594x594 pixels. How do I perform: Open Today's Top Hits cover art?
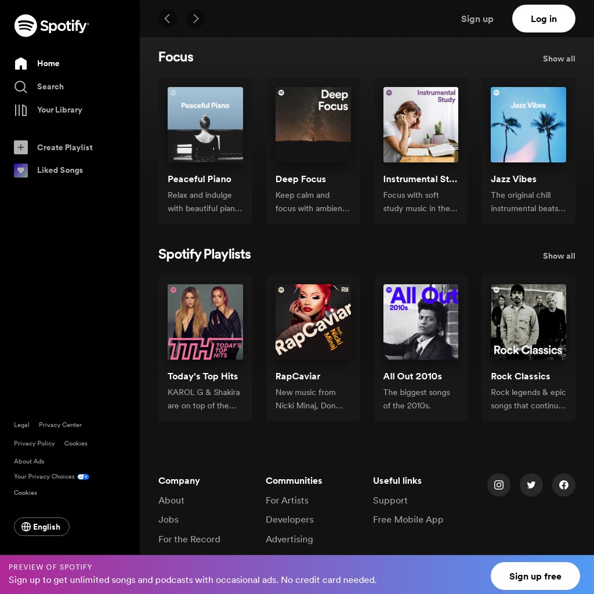(x=205, y=321)
